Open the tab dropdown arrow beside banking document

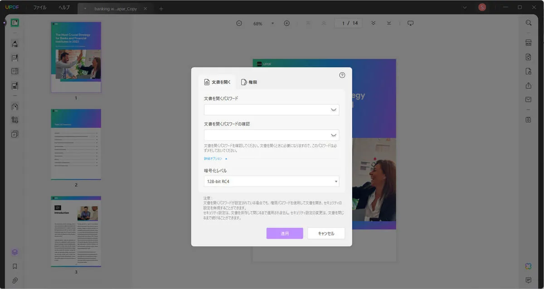(x=85, y=9)
